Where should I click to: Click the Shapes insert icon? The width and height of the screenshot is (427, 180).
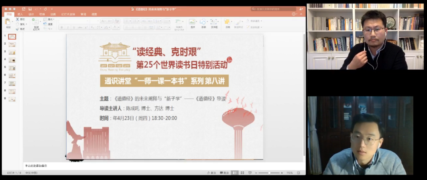tap(202, 22)
